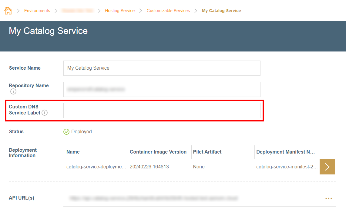Click the Container Image Version column header
Viewport: 346px width, 212px height.
158,152
